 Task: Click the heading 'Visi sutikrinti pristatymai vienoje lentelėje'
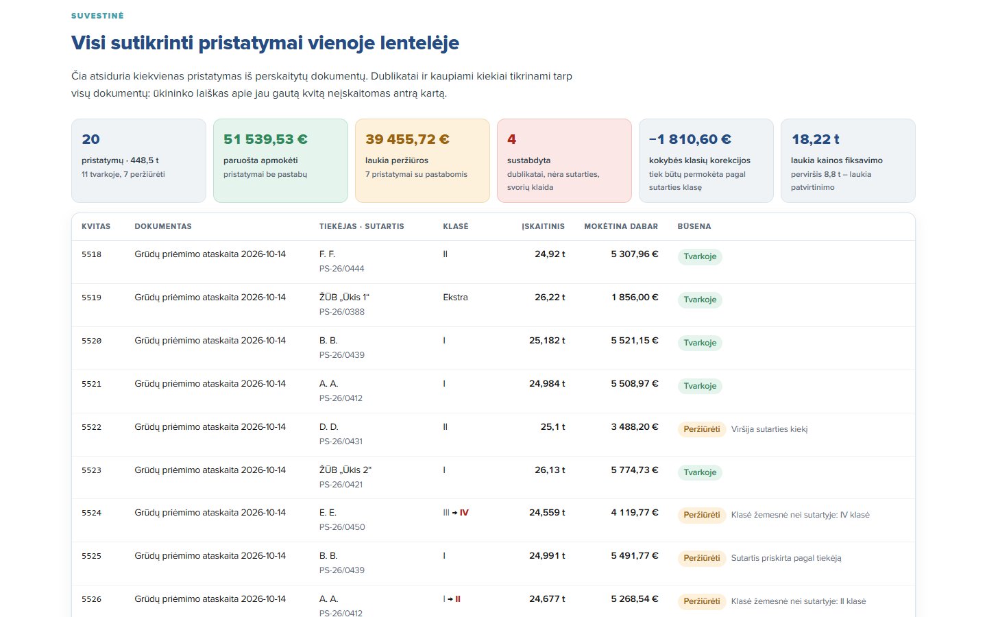[x=265, y=43]
